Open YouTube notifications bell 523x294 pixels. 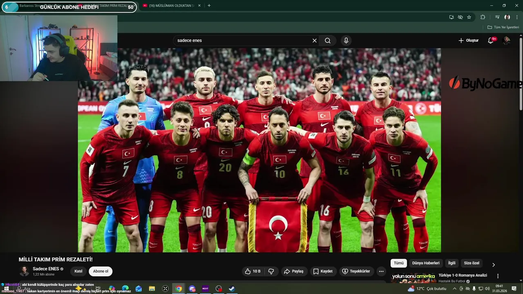coord(491,40)
